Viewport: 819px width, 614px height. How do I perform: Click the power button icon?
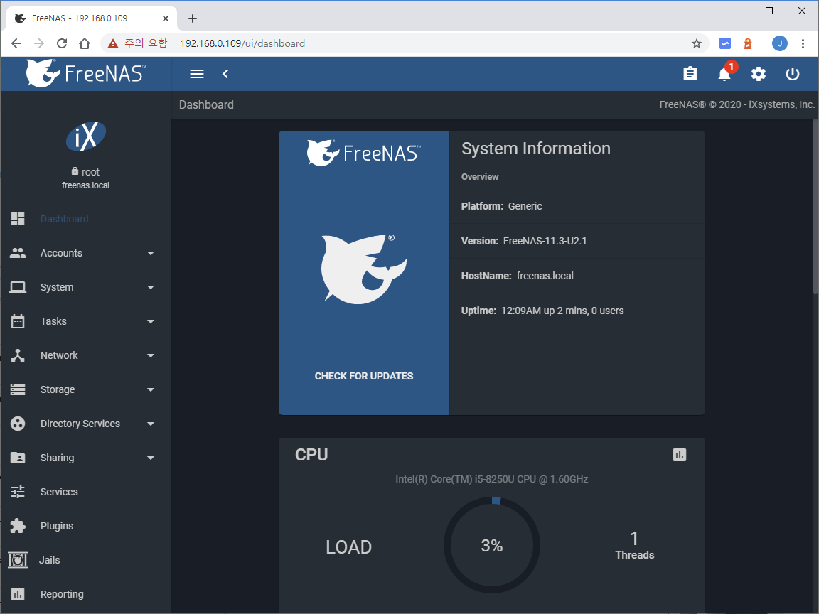click(x=793, y=74)
